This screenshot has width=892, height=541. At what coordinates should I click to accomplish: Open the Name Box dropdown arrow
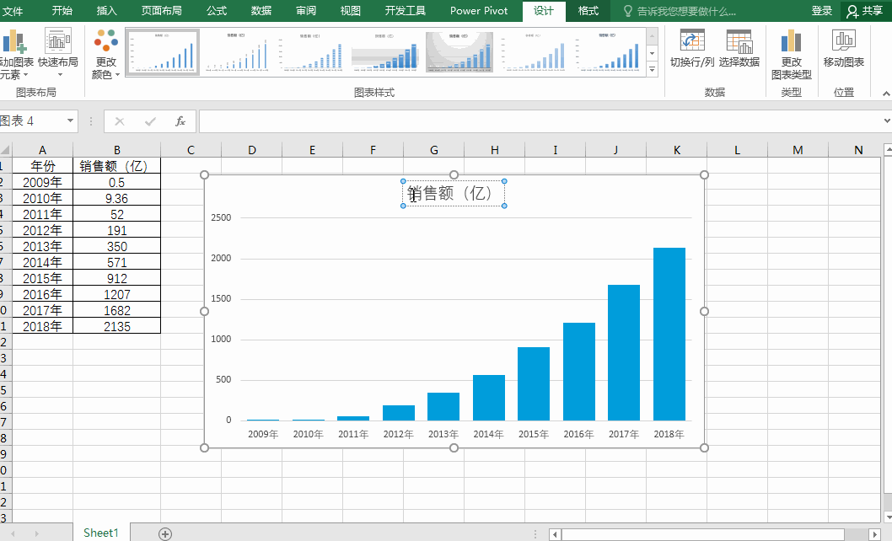(70, 121)
